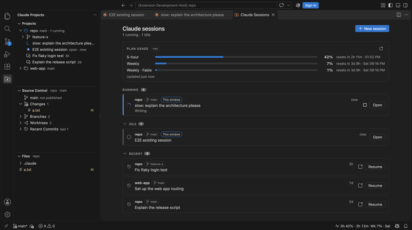
Task: Collapse the IDLE sessions section
Action: pos(125,124)
